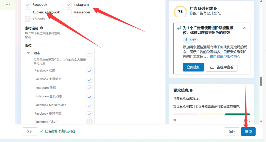Click info icon beside 广告系列分数

point(215,9)
